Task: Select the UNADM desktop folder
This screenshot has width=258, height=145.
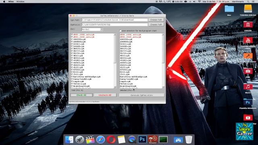Action: coord(248,25)
